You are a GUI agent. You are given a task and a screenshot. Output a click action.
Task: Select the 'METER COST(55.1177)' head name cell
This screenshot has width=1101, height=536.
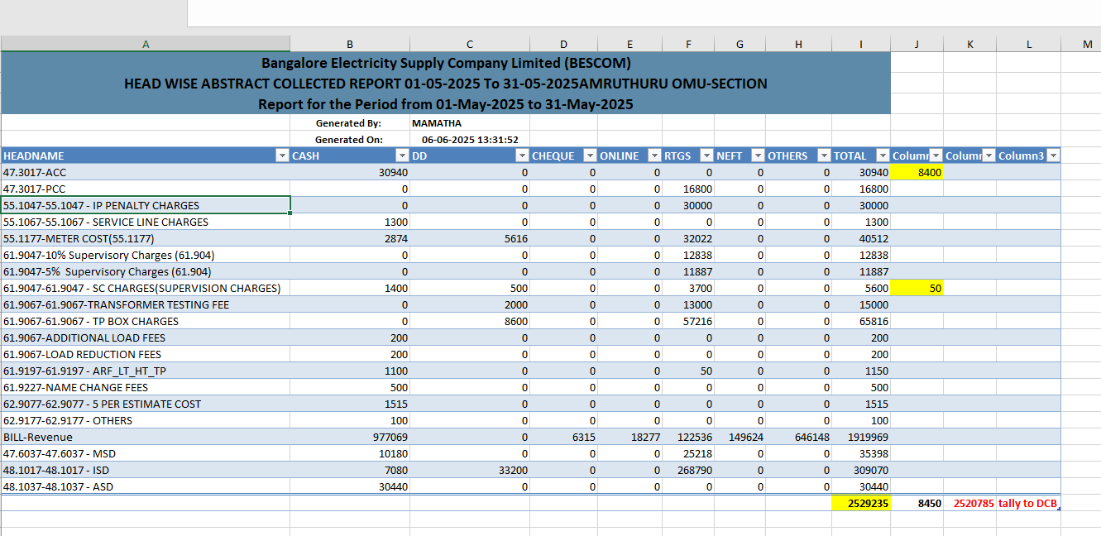click(146, 238)
